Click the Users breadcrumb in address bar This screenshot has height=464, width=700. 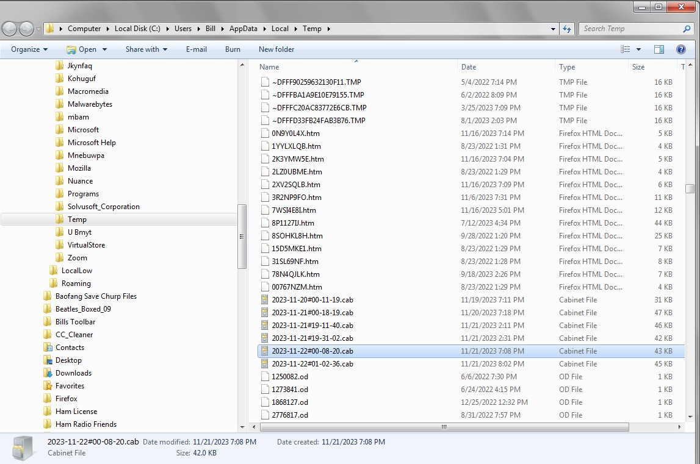(182, 29)
